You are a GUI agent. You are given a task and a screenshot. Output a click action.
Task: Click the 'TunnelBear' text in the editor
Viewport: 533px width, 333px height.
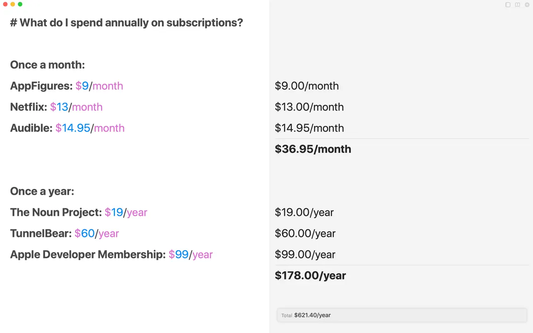click(x=39, y=234)
